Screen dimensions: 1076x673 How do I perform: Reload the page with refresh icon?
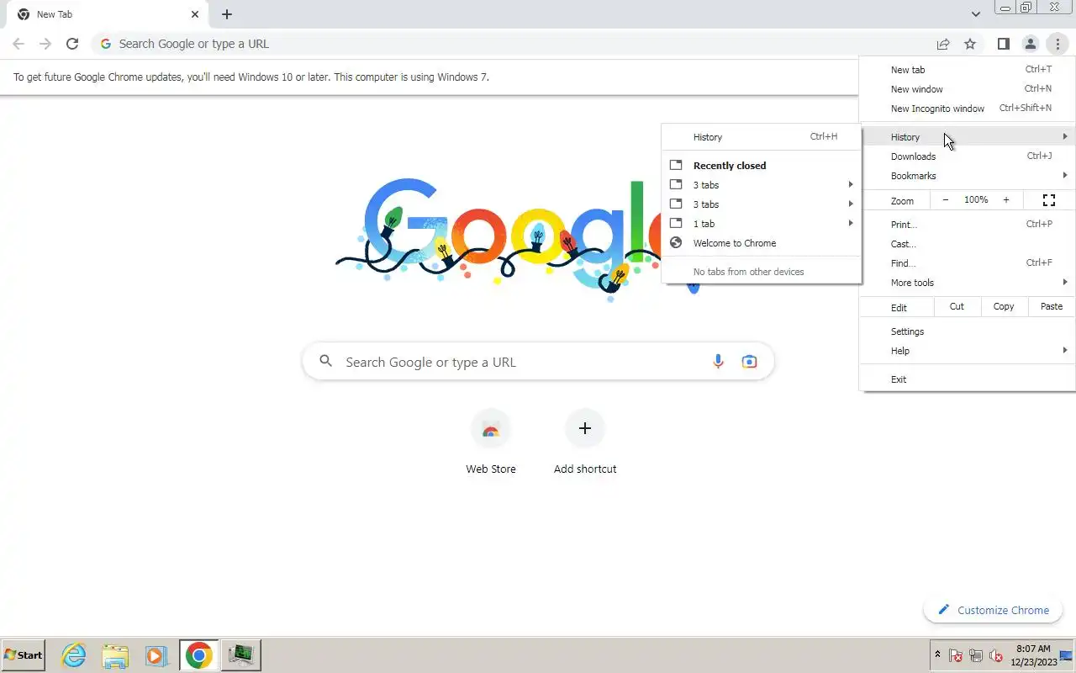coord(72,44)
